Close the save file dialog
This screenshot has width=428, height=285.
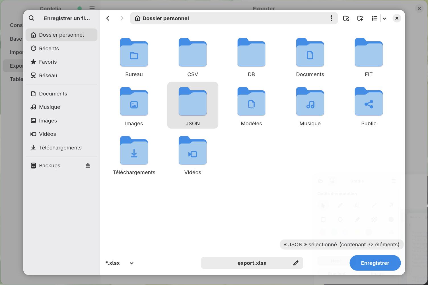(397, 18)
